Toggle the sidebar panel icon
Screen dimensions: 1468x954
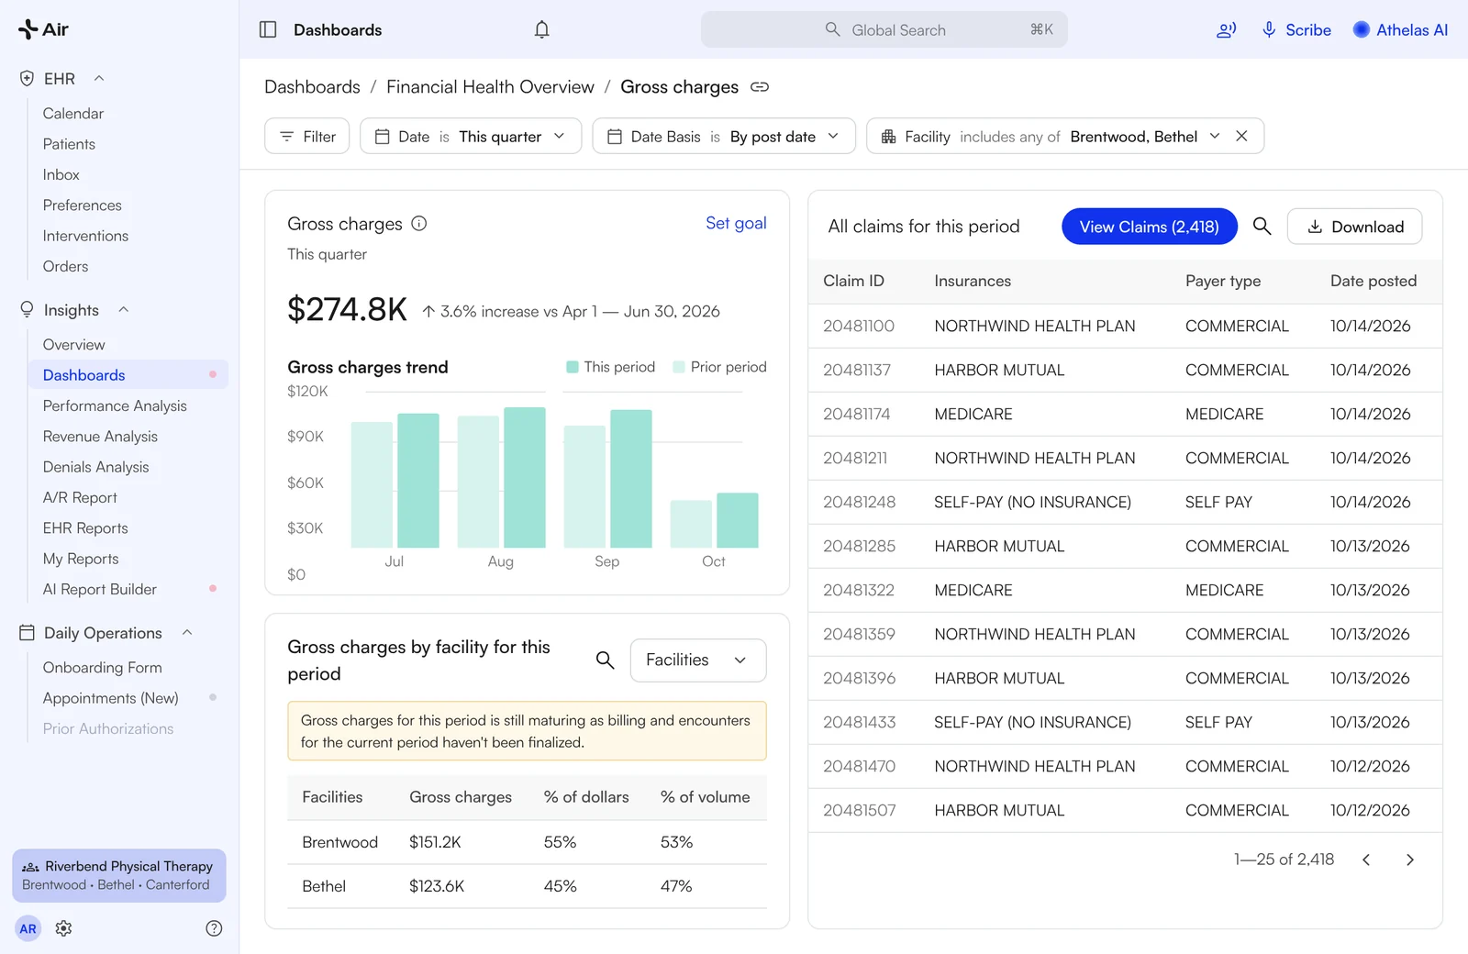click(x=268, y=29)
